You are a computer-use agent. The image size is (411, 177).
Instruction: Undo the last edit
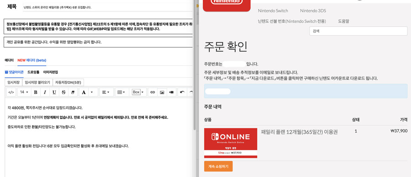(182, 92)
